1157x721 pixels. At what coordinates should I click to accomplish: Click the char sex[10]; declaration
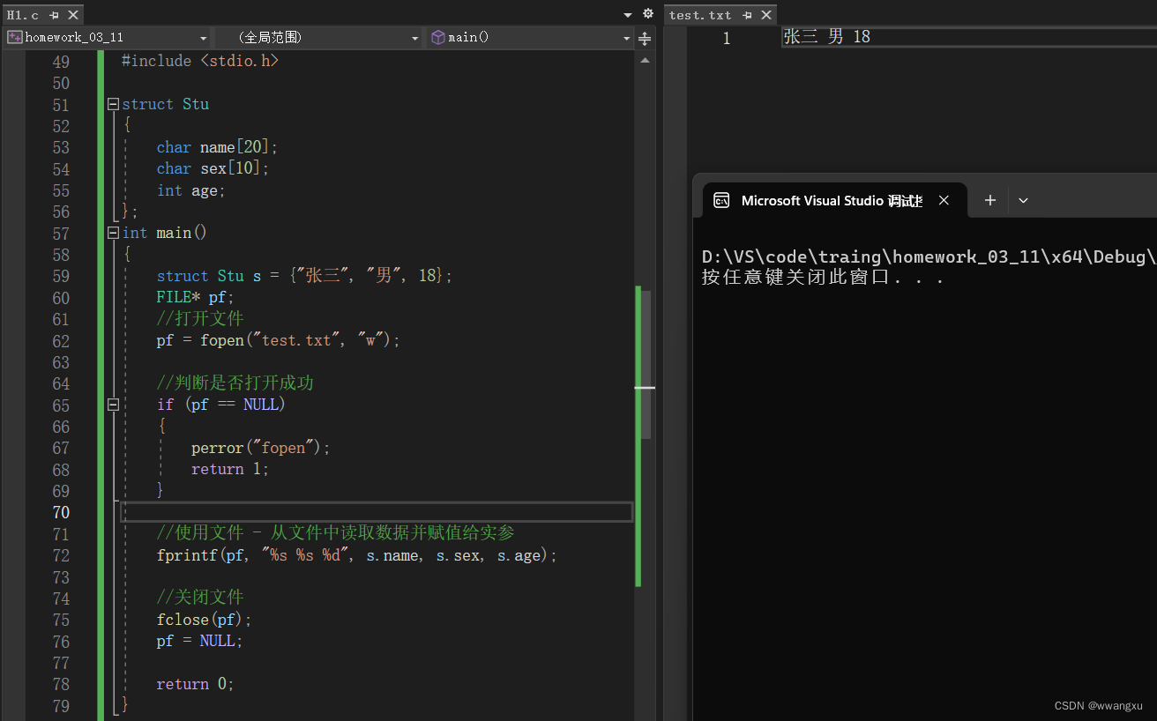(213, 168)
